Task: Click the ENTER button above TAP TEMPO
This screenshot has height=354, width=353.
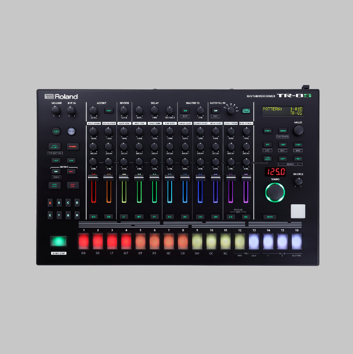Action: (283, 131)
